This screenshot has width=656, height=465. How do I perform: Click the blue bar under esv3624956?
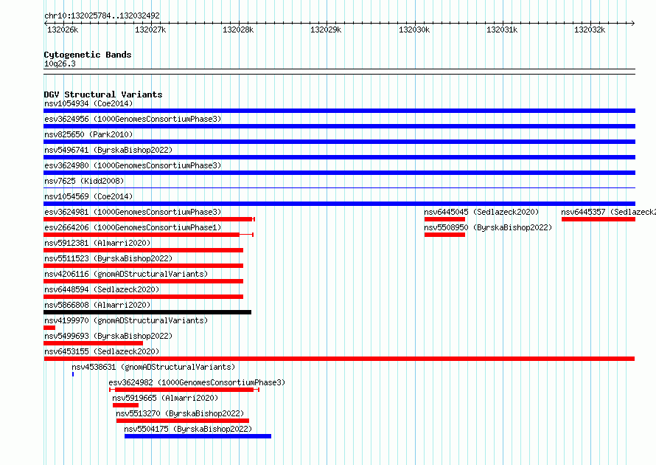pos(339,126)
